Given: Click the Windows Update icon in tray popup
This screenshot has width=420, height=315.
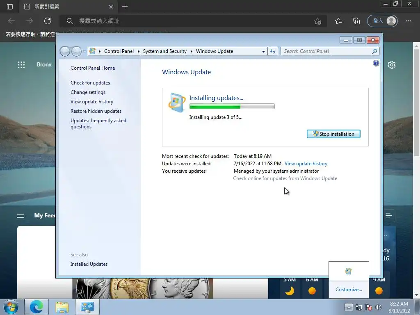Looking at the screenshot, I should tap(348, 271).
